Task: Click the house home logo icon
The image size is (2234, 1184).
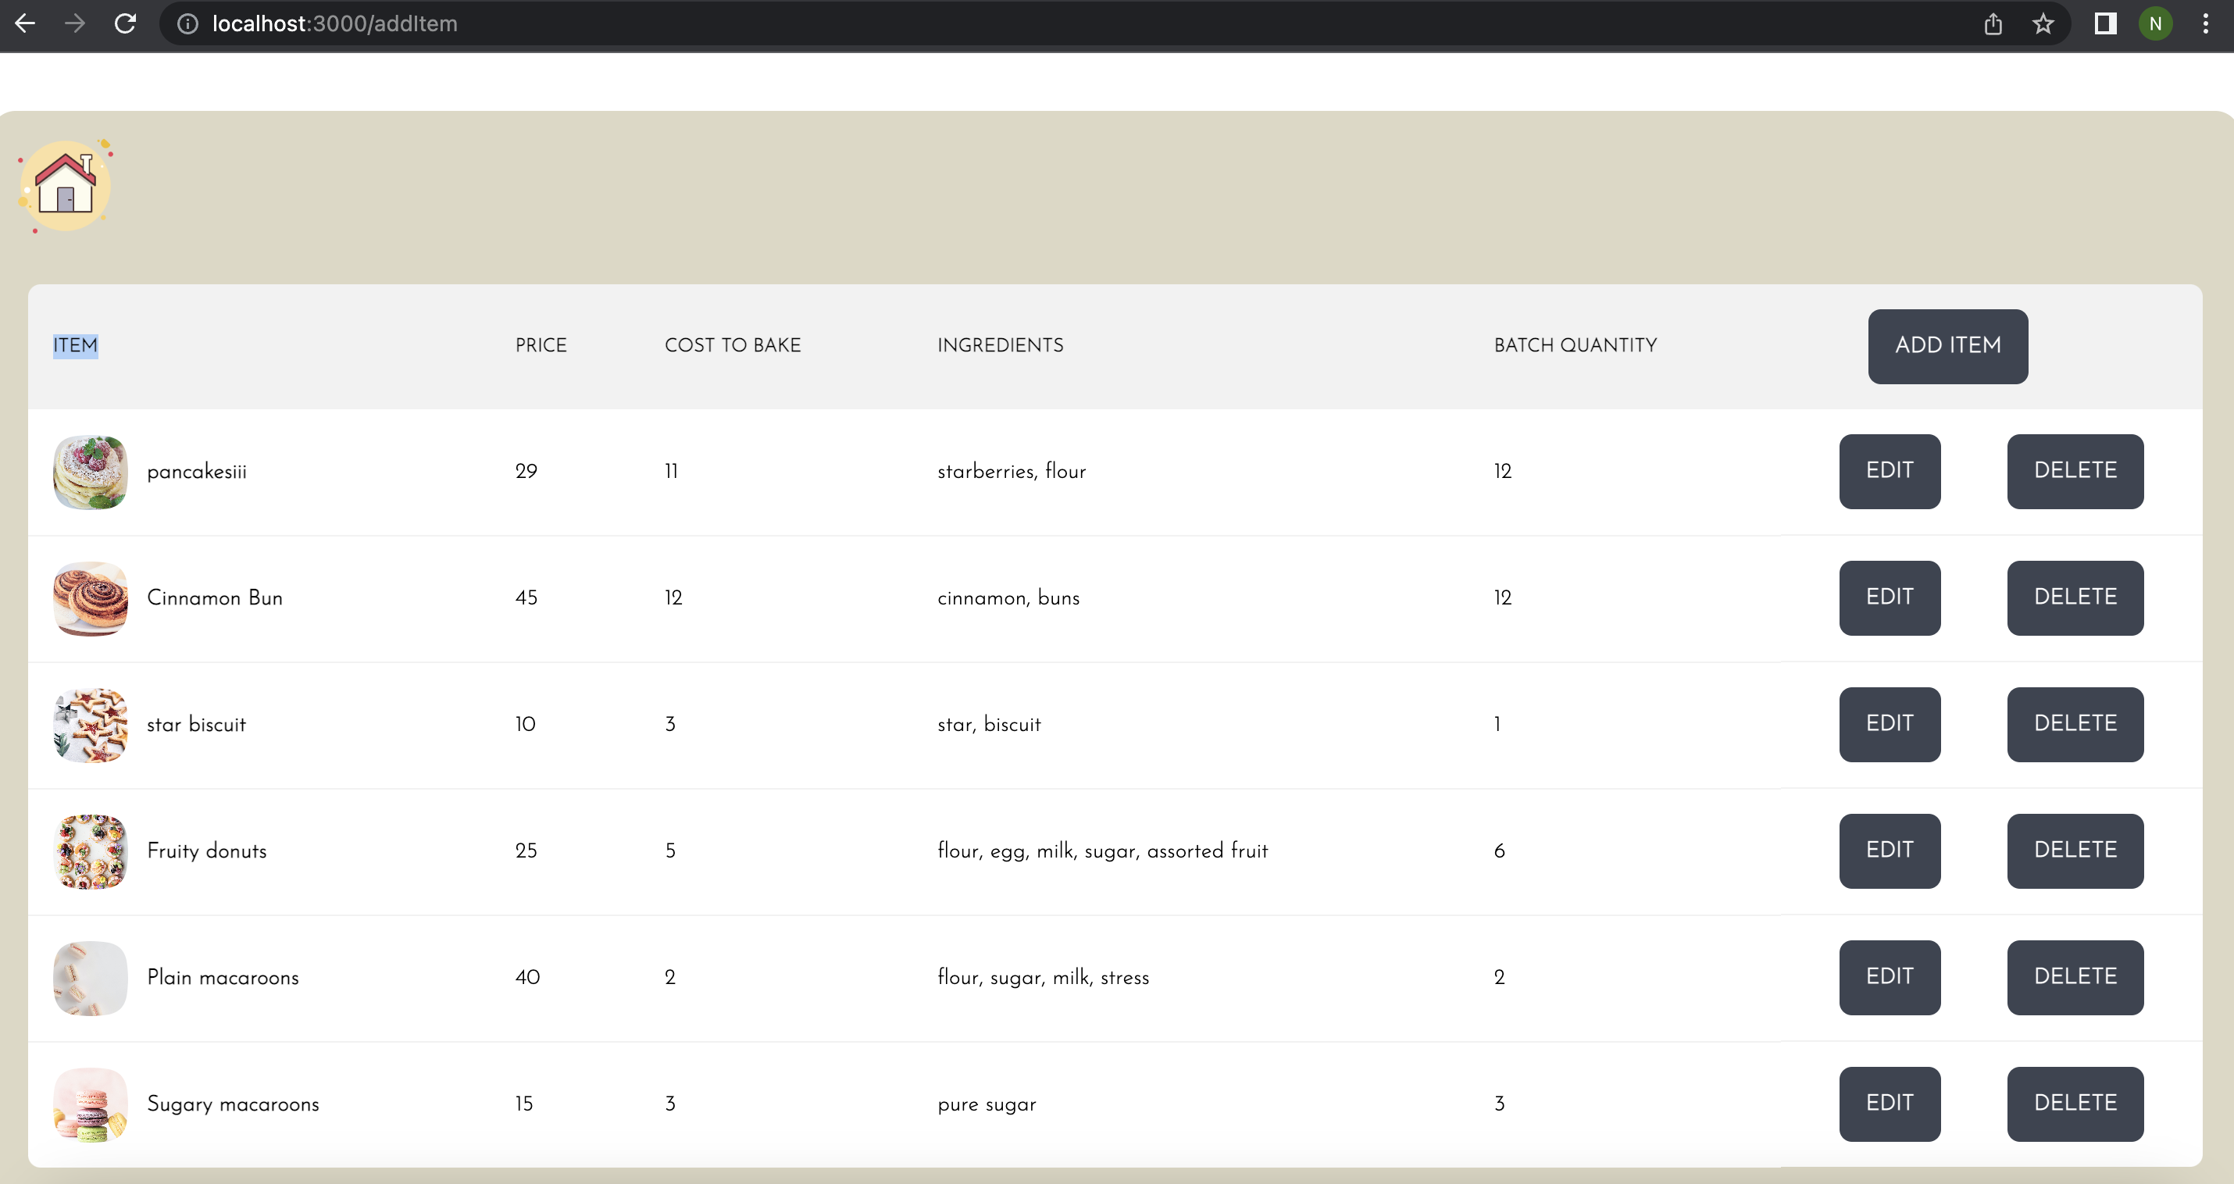Action: [66, 186]
